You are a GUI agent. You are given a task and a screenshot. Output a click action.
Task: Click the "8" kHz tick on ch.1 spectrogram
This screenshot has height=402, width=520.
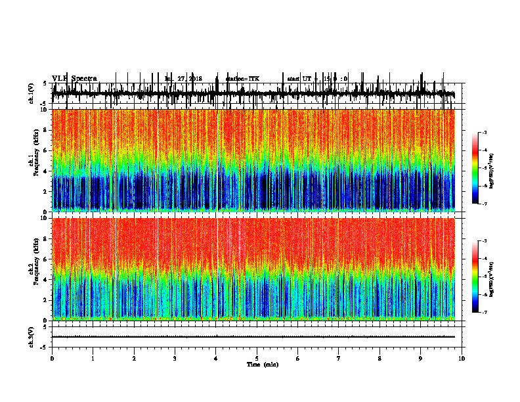[45, 130]
